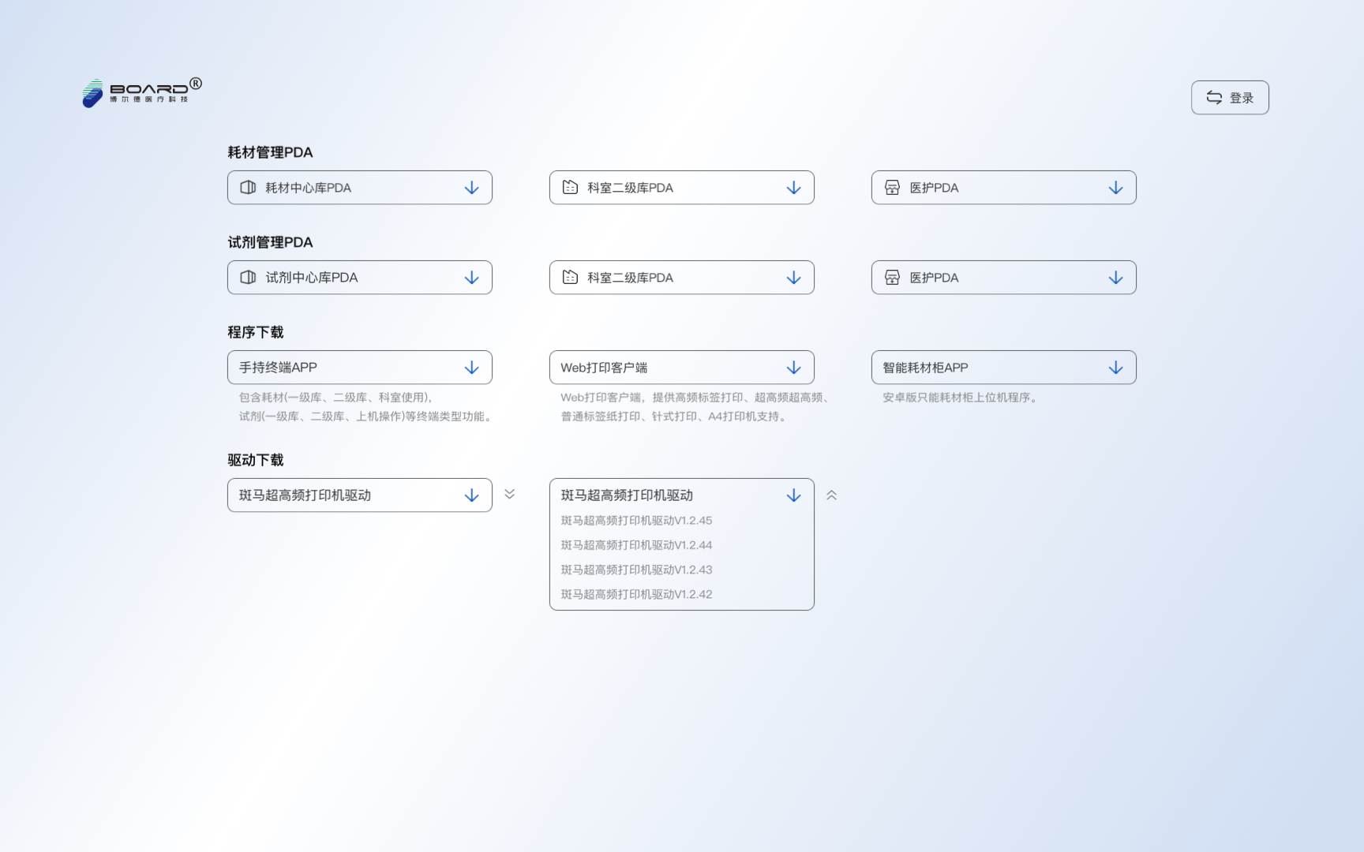The image size is (1364, 852).
Task: Select driver version 斑马超高频打印机驱动V1.2.44
Action: pos(636,545)
